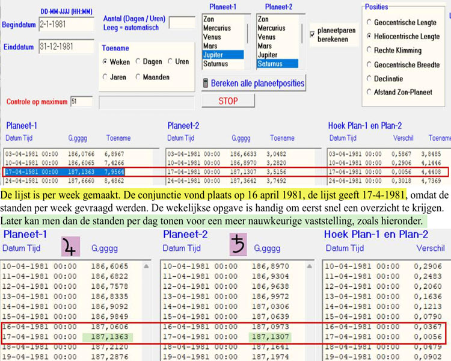Select Zon in the Planeet-2 list
The width and height of the screenshot is (451, 361).
(x=278, y=19)
